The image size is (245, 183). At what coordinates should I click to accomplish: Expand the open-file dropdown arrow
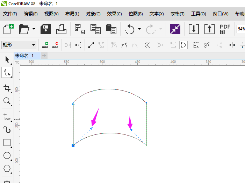pos(34,29)
